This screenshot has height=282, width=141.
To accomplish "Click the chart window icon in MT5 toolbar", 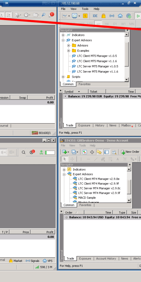I will 74,16.
